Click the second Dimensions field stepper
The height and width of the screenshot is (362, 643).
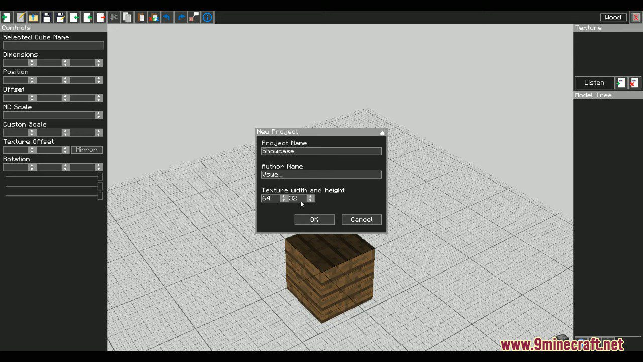click(x=65, y=63)
